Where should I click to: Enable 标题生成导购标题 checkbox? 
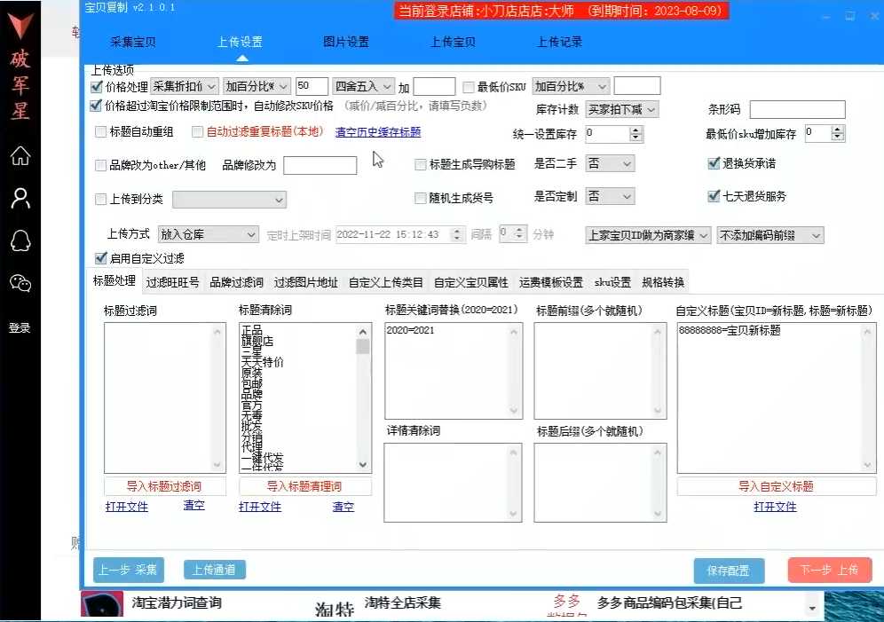pyautogui.click(x=421, y=164)
